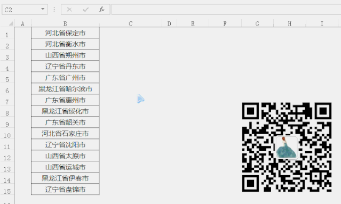This screenshot has height=204, width=341.
Task: Select column I header
Action: pos(322,23)
